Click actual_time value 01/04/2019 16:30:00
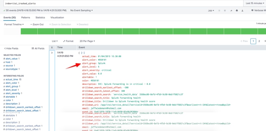 point(109,56)
